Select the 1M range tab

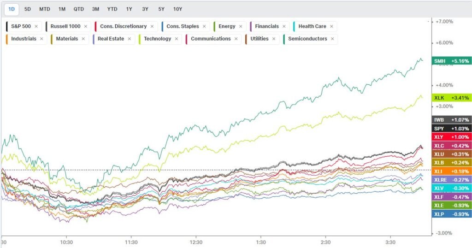62,9
